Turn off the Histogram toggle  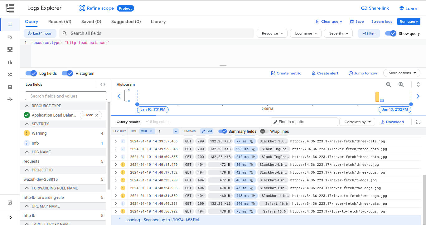pos(67,73)
